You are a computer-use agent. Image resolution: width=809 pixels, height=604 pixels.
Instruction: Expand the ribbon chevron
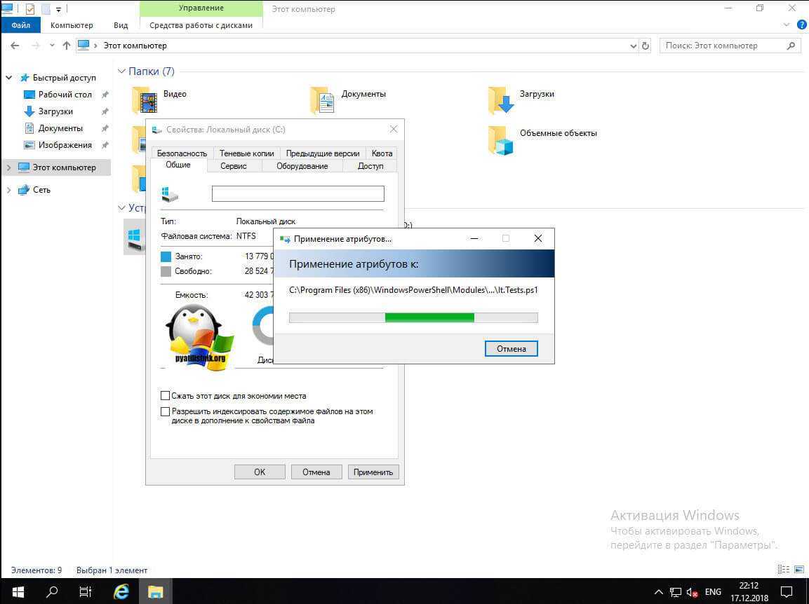click(x=787, y=25)
